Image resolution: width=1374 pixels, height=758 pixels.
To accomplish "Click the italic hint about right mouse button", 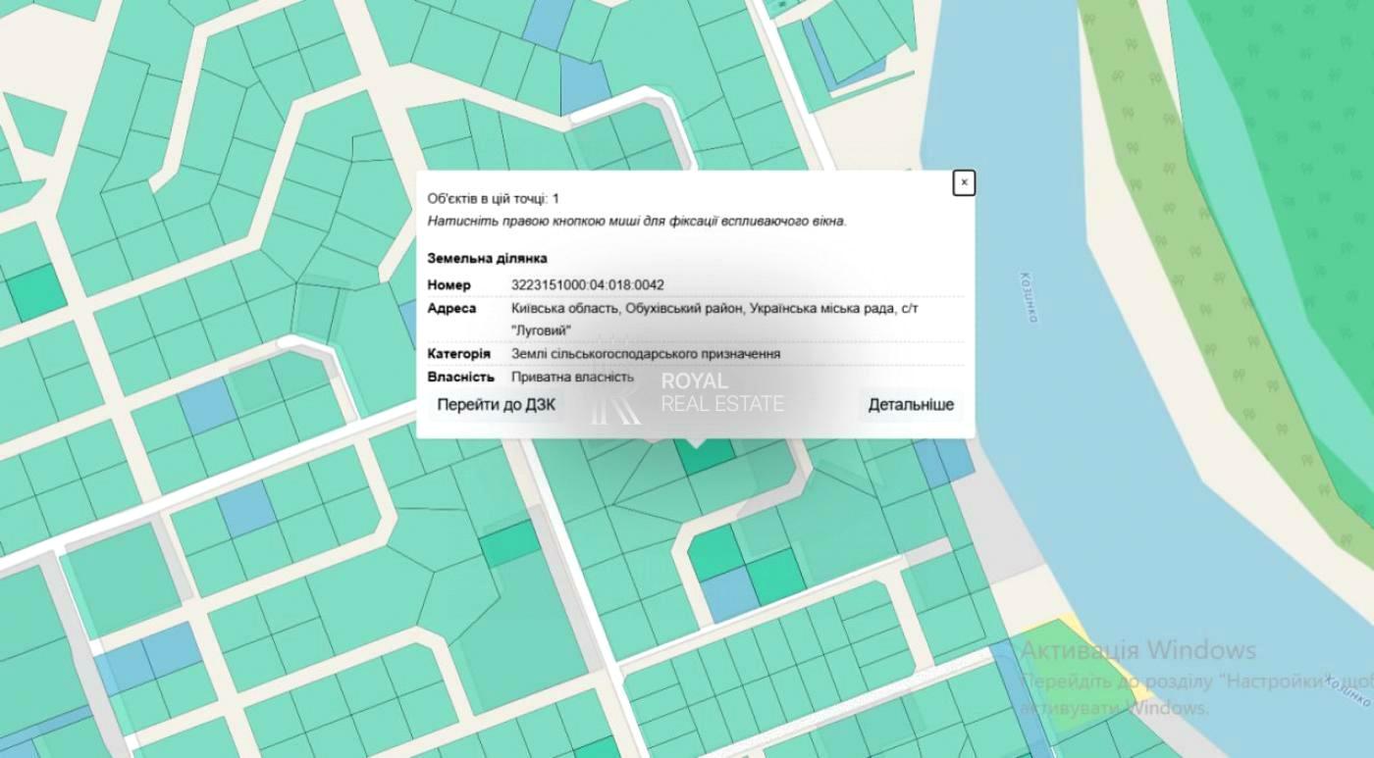I will 636,222.
